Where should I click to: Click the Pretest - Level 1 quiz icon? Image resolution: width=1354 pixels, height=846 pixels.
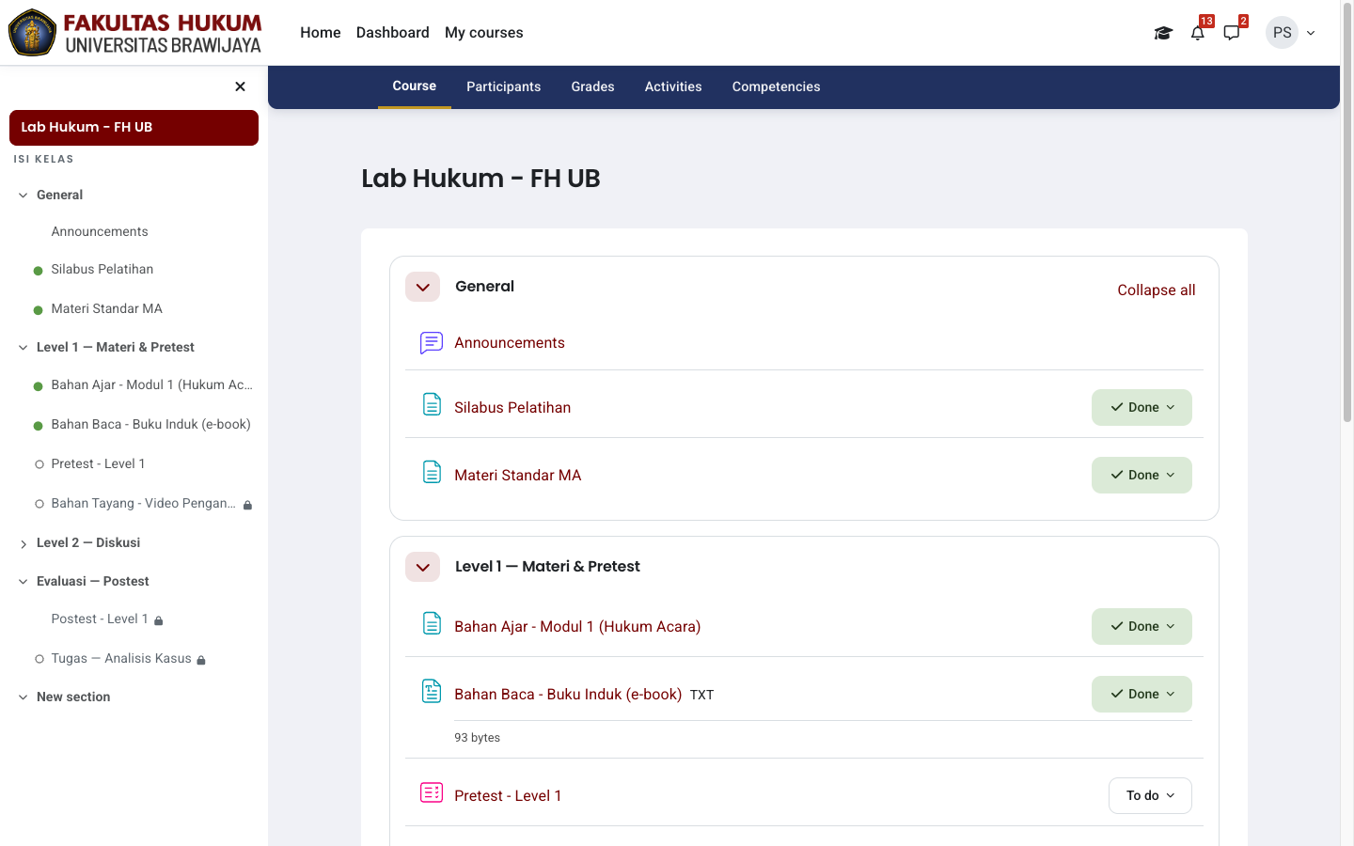[431, 793]
